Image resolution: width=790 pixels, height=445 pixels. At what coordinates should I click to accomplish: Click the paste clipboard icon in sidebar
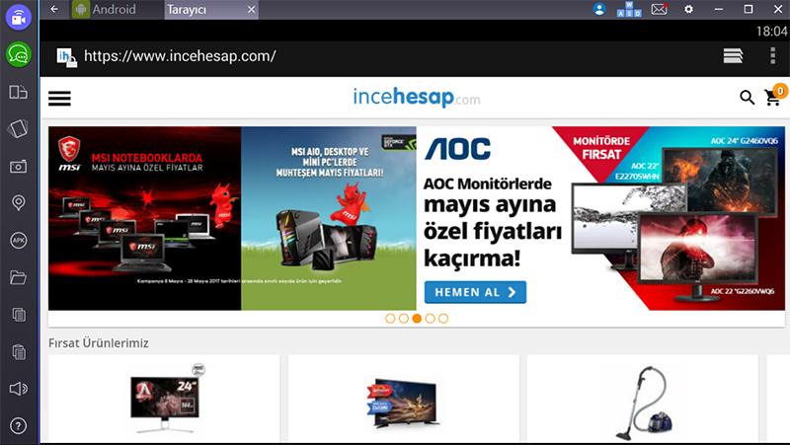pyautogui.click(x=18, y=352)
